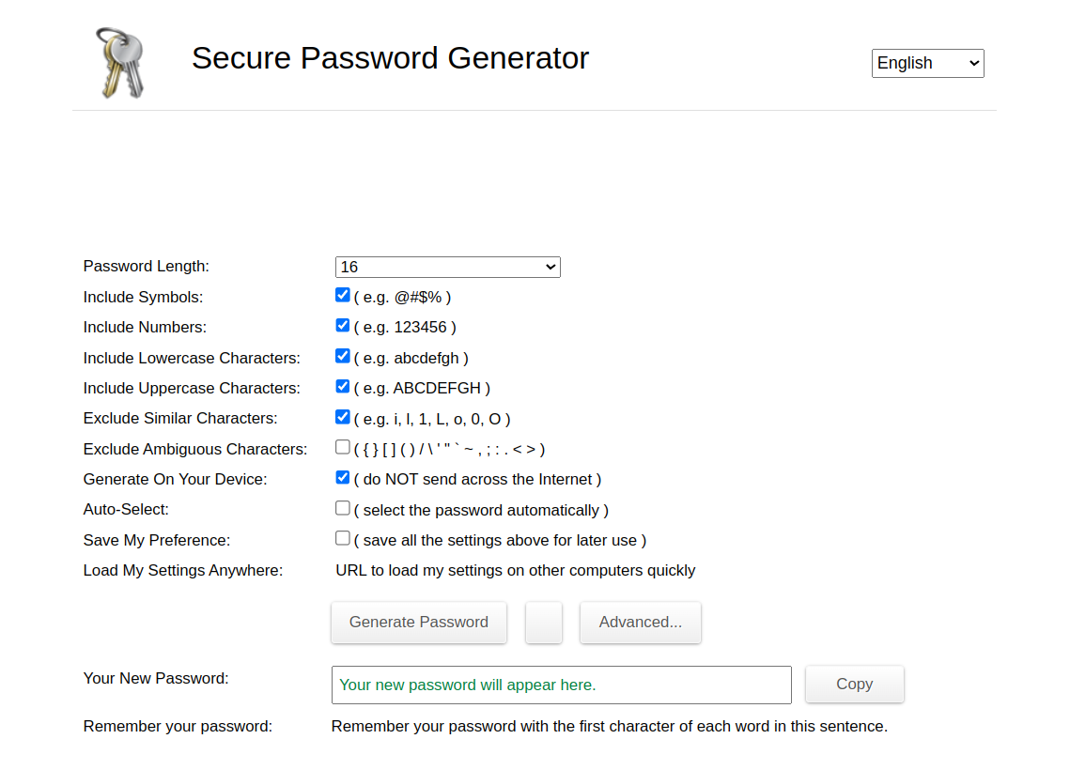Uncheck Exclude Similar Characters option
1070x770 pixels.
click(x=343, y=417)
